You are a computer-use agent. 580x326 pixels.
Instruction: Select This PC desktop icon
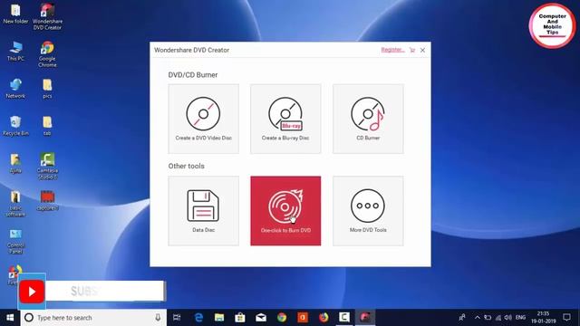[x=15, y=52]
